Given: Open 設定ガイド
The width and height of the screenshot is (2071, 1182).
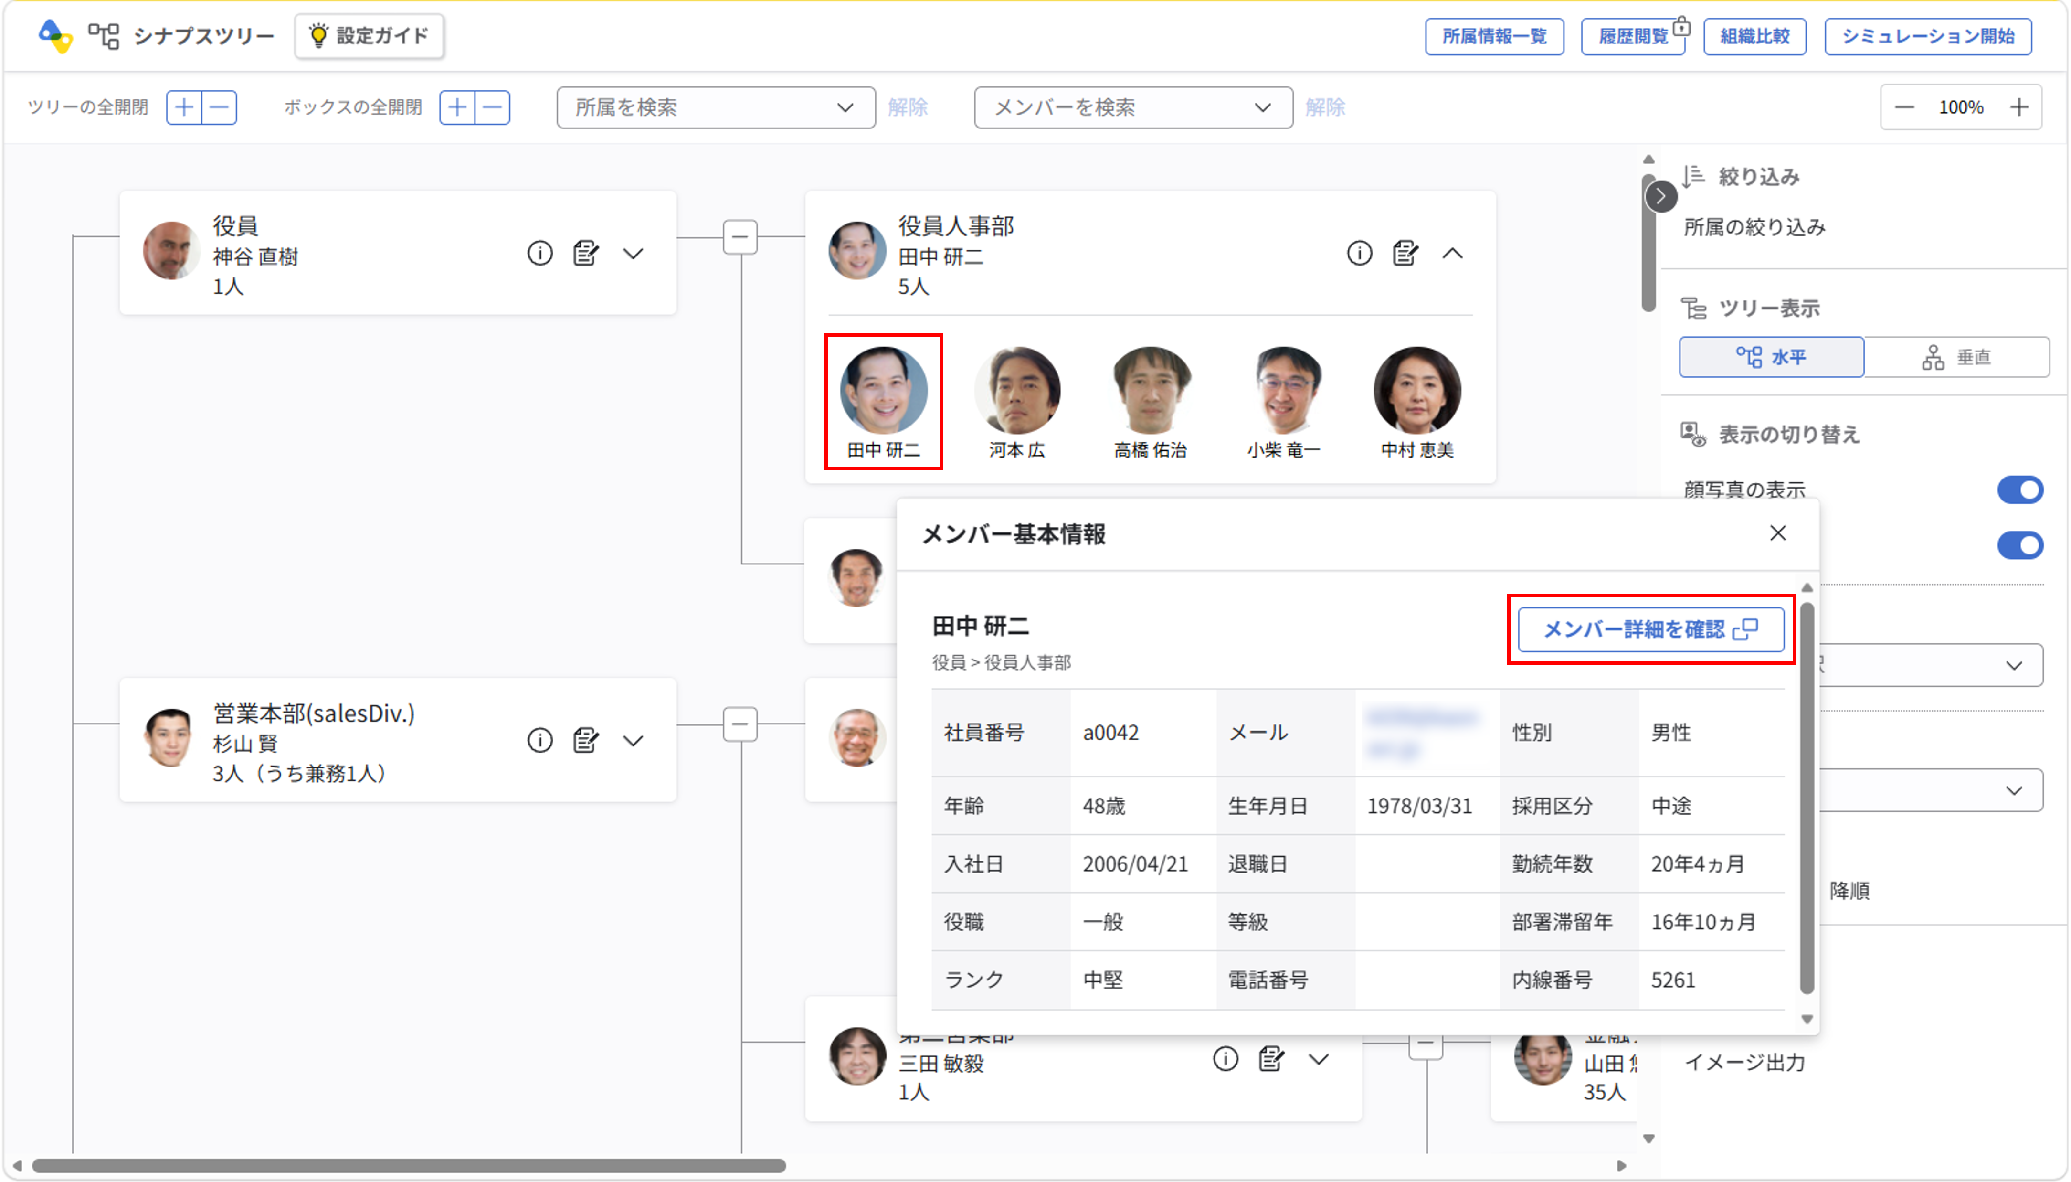Looking at the screenshot, I should tap(369, 36).
